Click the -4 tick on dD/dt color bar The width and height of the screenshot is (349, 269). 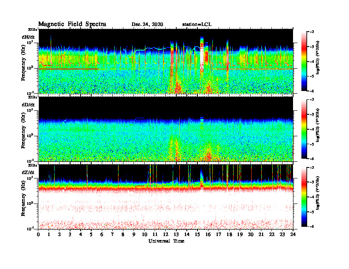(x=312, y=129)
